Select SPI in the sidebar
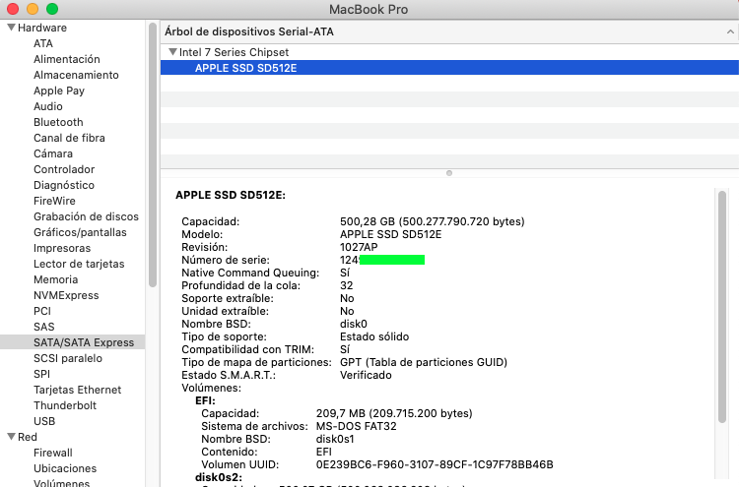The width and height of the screenshot is (739, 487). click(41, 374)
